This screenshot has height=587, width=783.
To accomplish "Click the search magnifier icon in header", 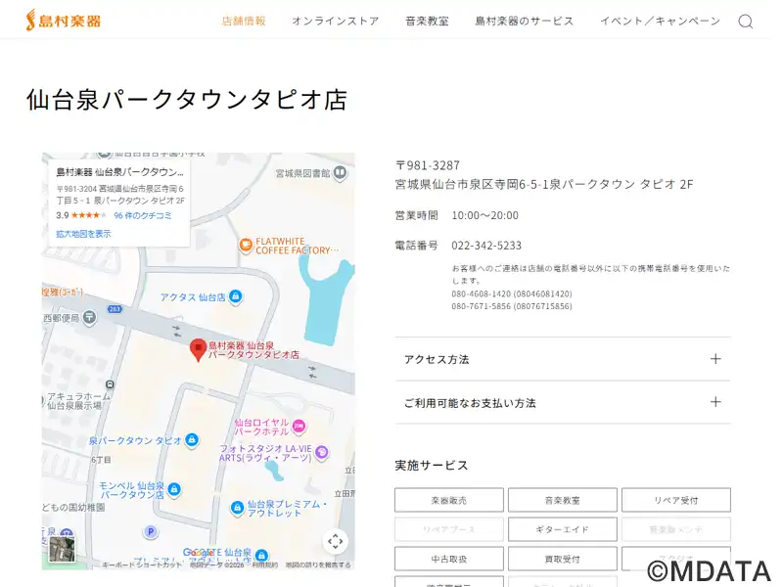I will click(x=746, y=22).
